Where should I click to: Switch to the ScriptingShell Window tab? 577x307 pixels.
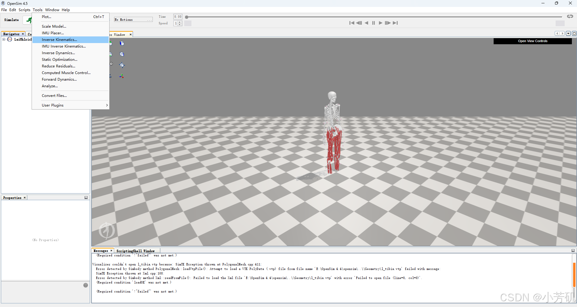point(136,250)
